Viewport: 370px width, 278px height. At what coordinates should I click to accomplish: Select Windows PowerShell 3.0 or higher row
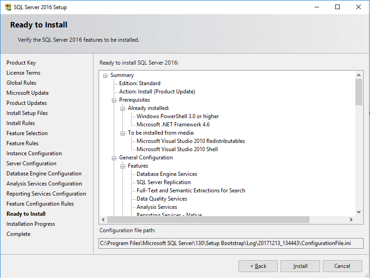pyautogui.click(x=178, y=116)
